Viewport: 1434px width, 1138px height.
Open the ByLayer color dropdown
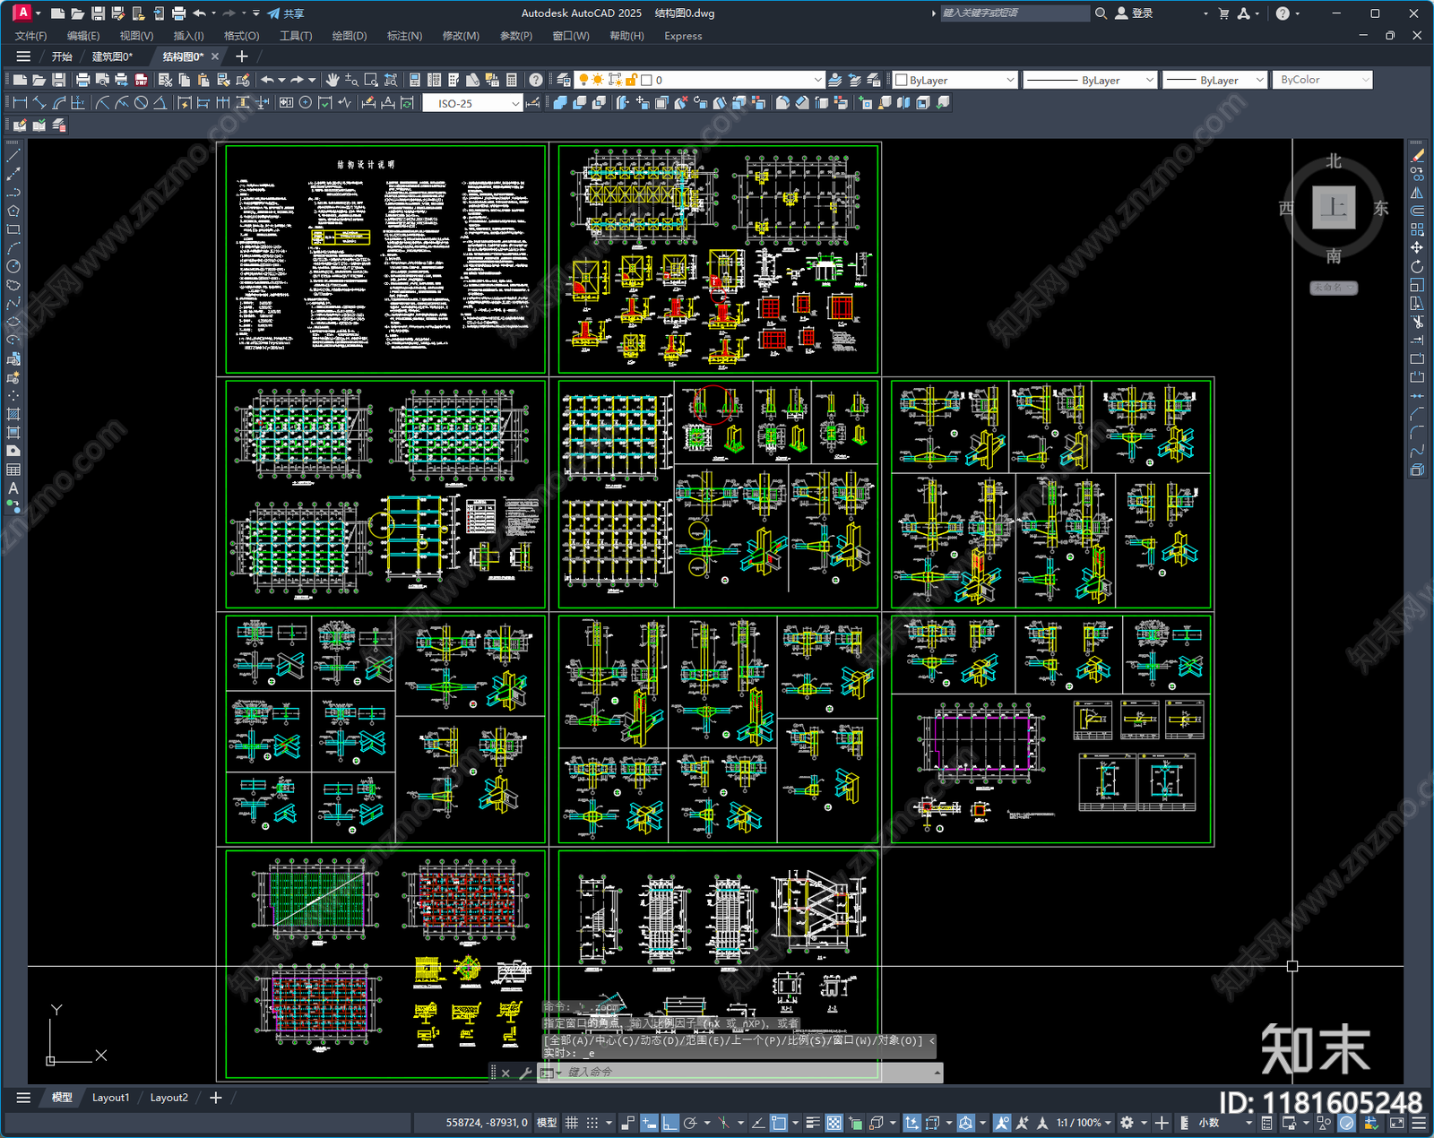(1010, 80)
